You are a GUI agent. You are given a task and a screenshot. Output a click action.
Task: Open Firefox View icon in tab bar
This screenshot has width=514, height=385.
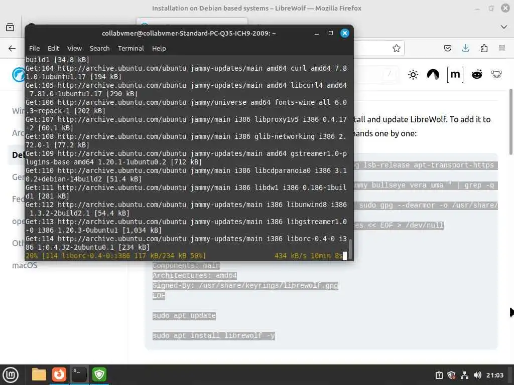tap(10, 27)
